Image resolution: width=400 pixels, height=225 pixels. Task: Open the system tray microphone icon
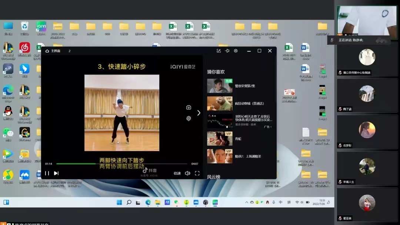pyautogui.click(x=273, y=202)
